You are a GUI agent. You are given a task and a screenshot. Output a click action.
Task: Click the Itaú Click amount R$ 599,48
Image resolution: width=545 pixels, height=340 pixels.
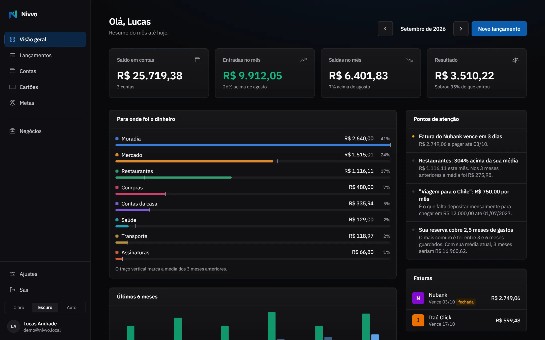[x=508, y=320]
